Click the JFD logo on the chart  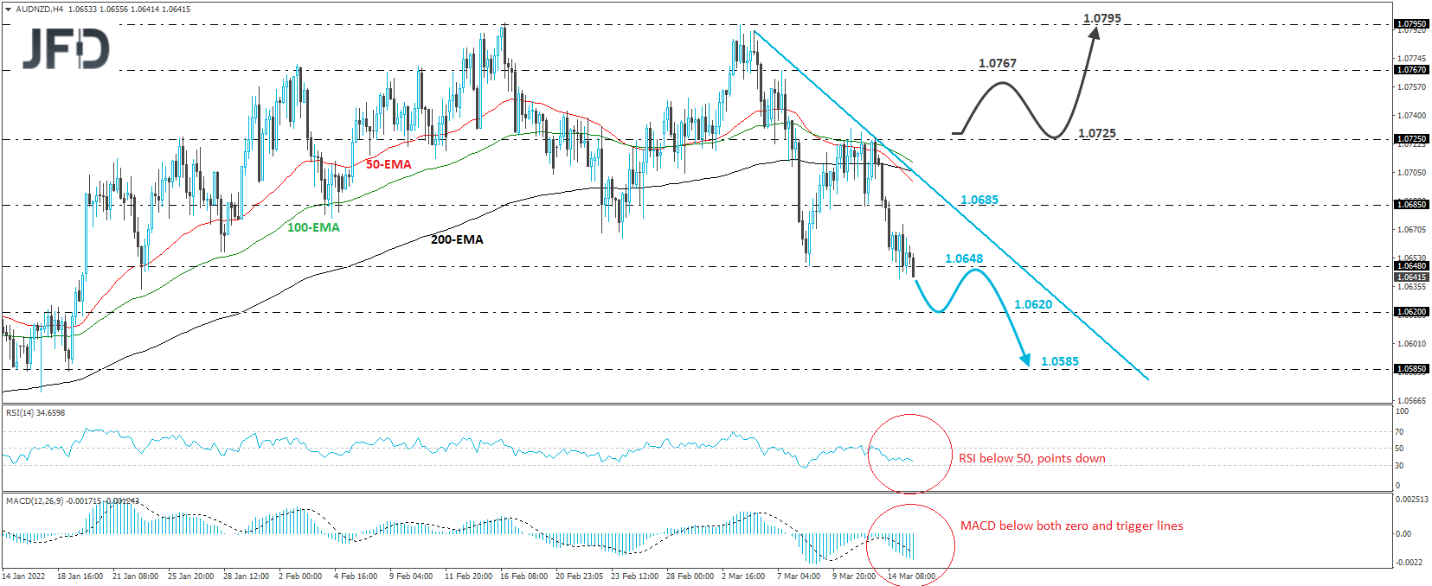click(x=67, y=48)
